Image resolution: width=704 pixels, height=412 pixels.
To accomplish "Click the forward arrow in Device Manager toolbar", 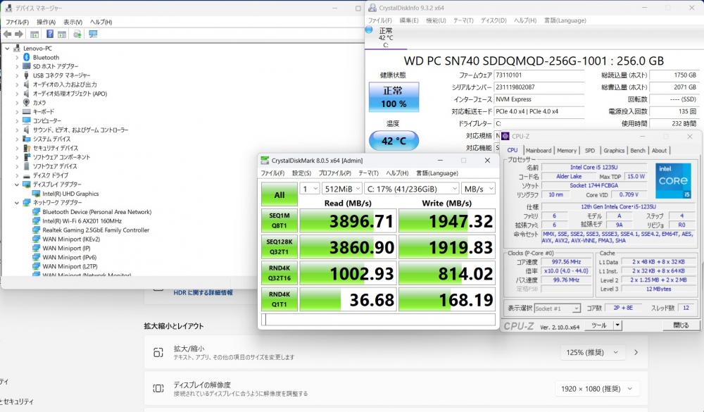I will point(19,34).
